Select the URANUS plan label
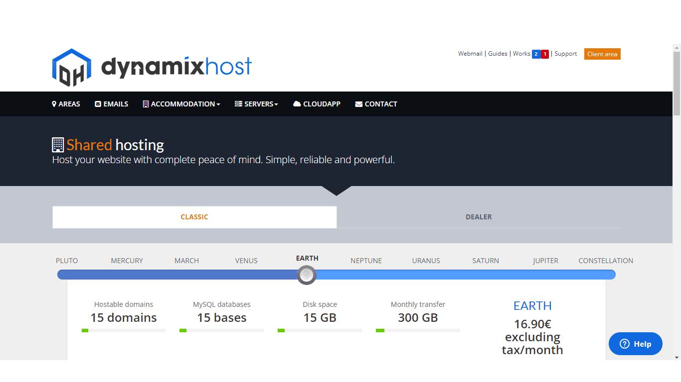 426,261
